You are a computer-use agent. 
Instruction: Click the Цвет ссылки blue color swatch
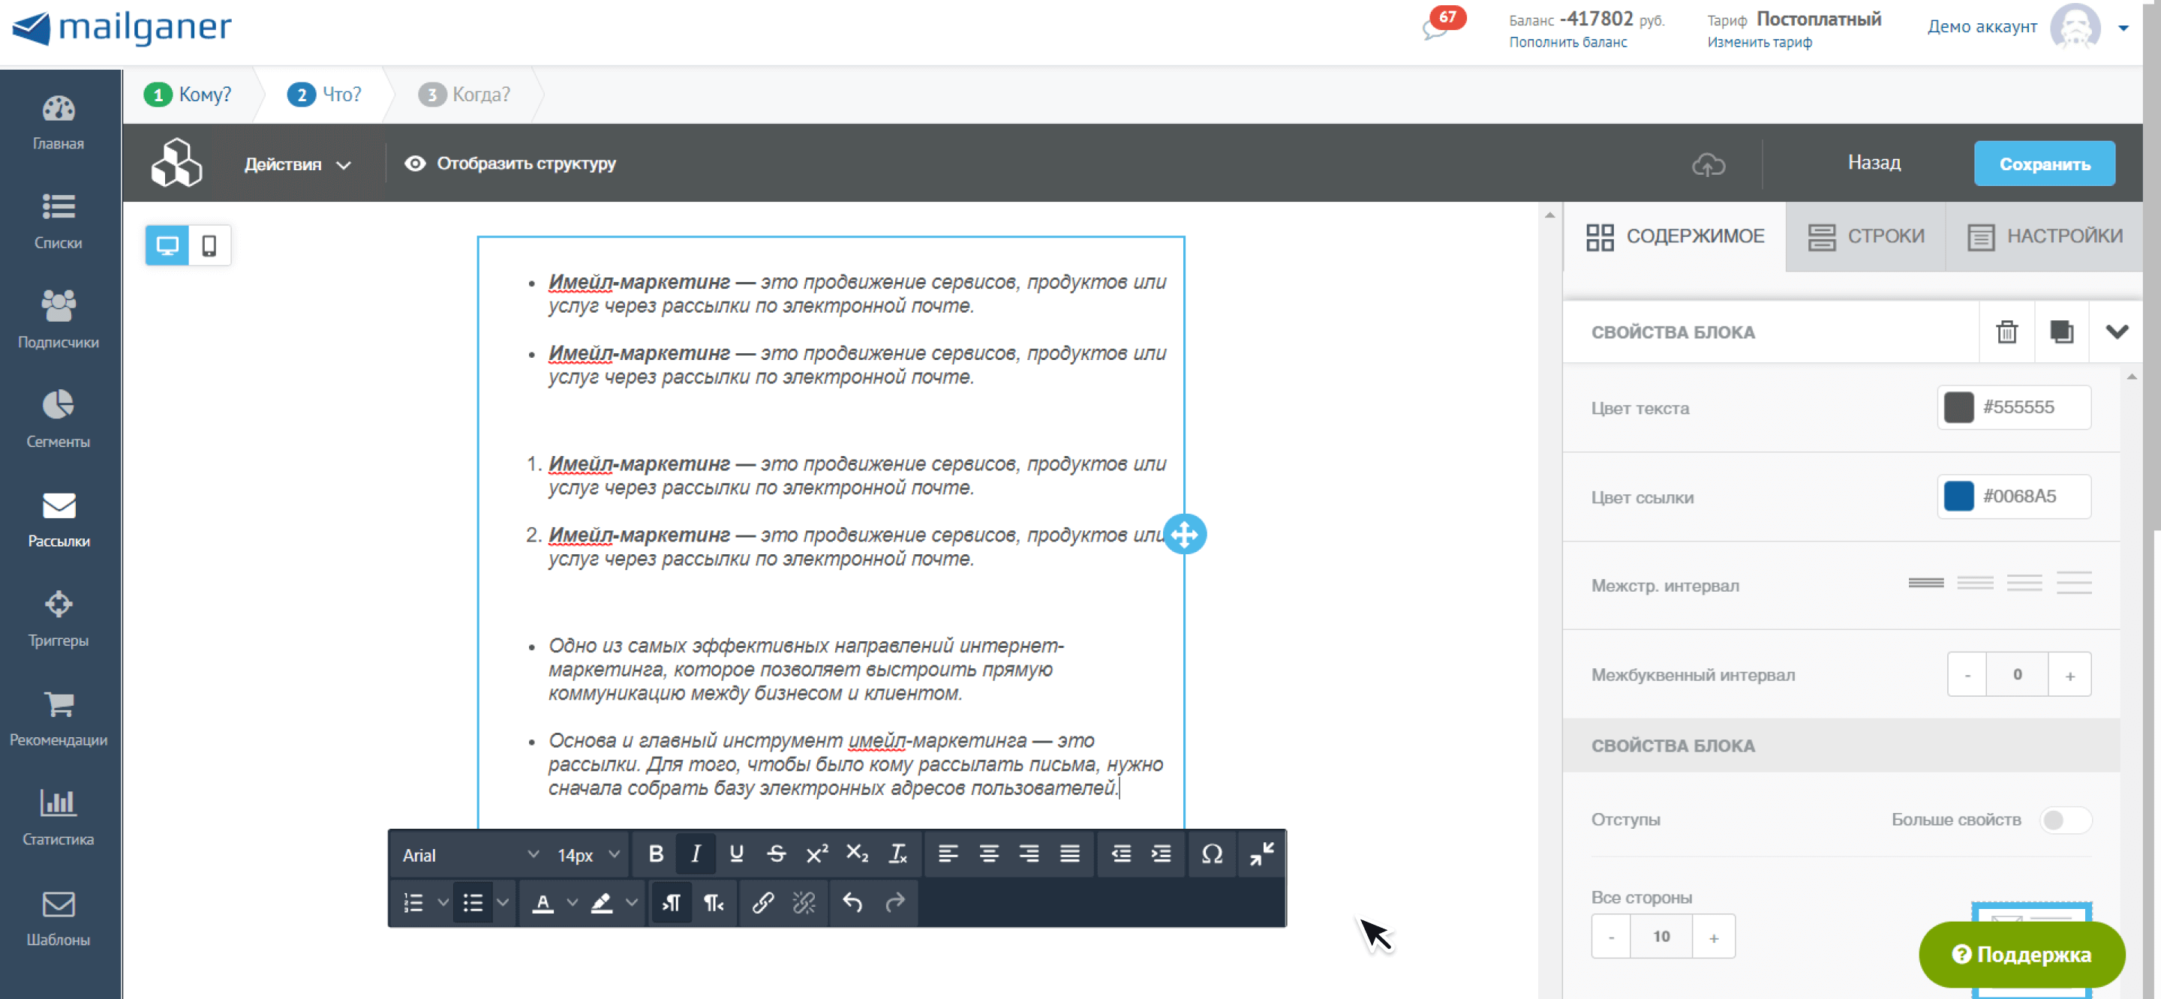click(1958, 496)
